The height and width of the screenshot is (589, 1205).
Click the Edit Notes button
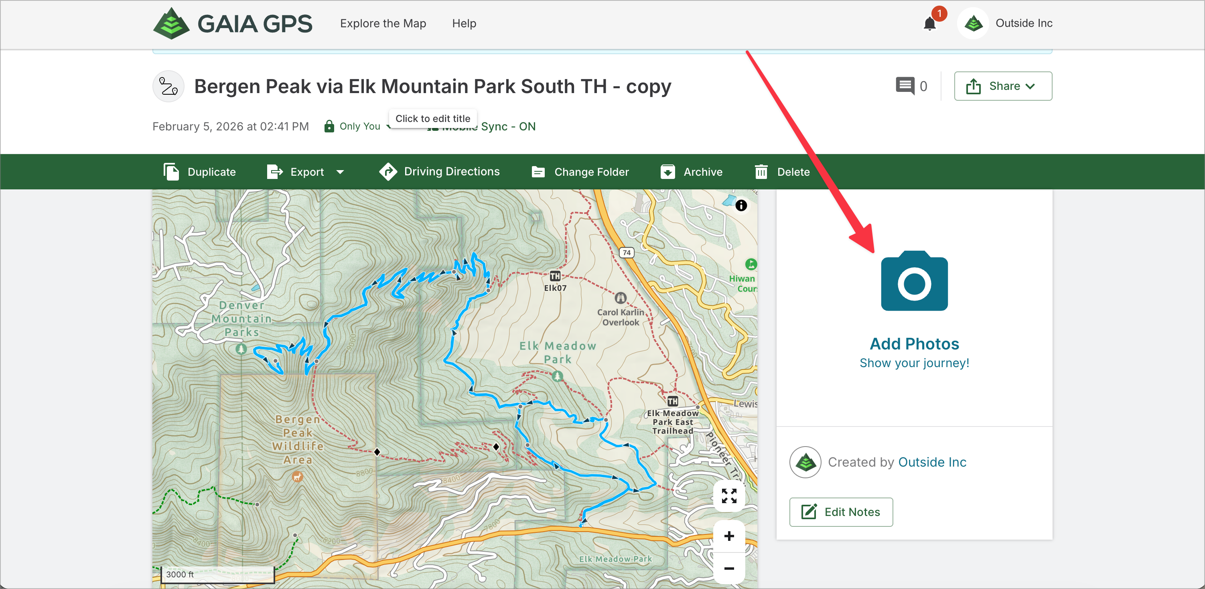click(841, 512)
